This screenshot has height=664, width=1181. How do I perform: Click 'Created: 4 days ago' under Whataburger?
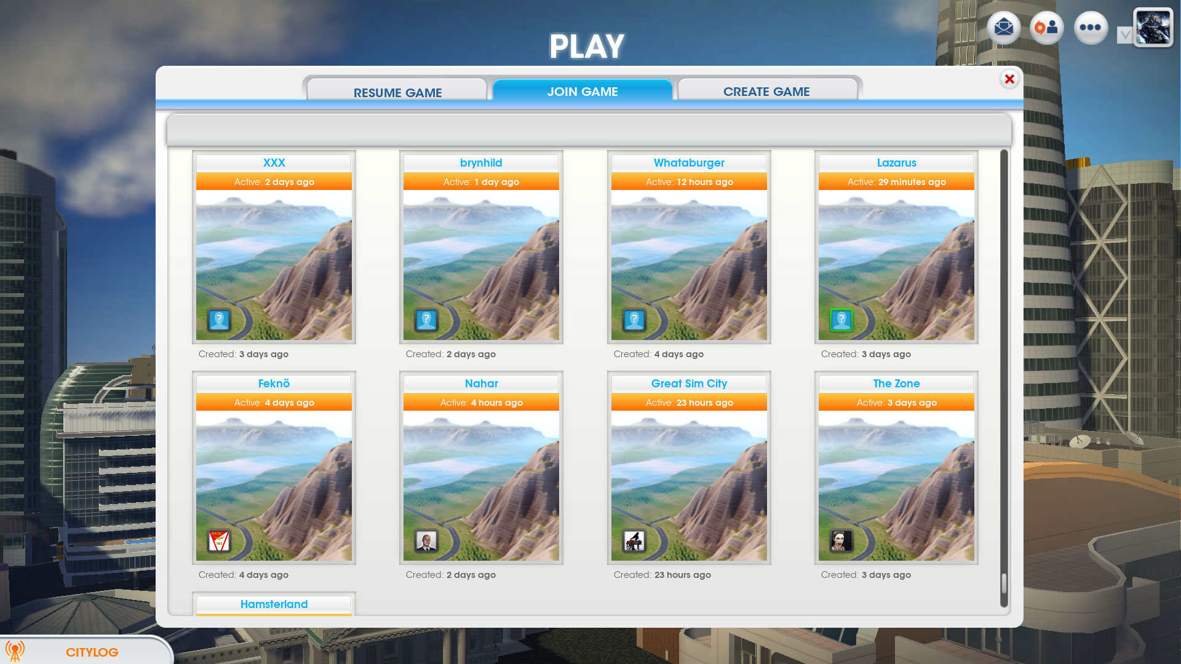click(658, 354)
